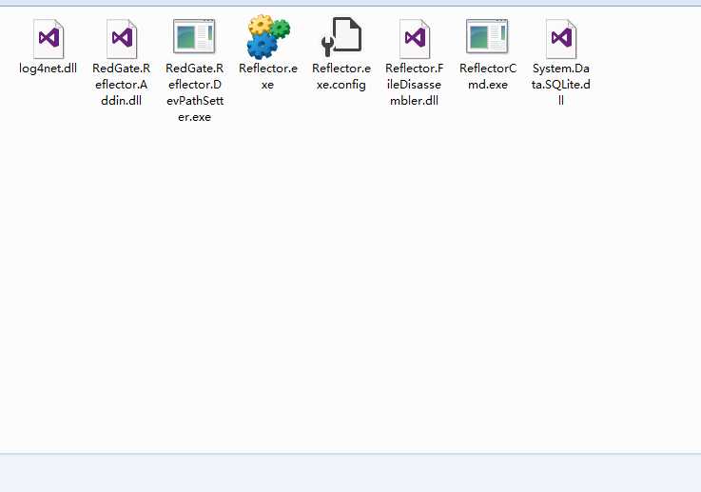This screenshot has width=701, height=492.
Task: Click the Reflector.exe filename label
Action: 268,76
